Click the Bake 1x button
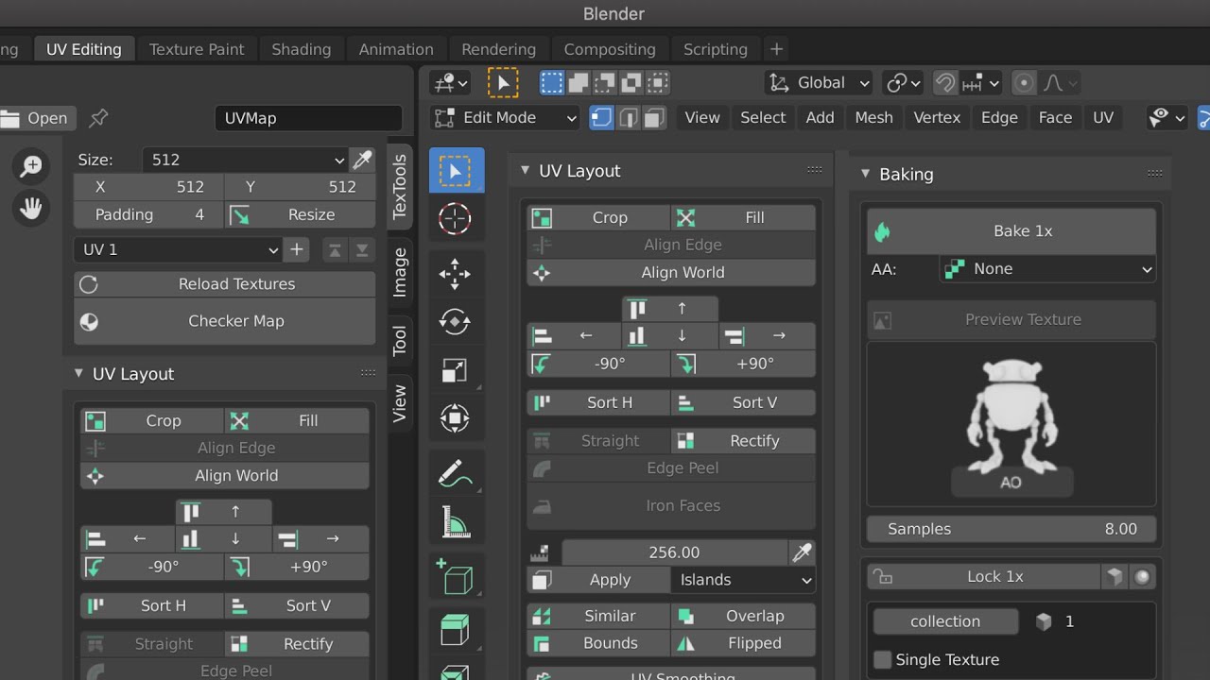Screen dimensions: 1210x680 tap(1011, 231)
